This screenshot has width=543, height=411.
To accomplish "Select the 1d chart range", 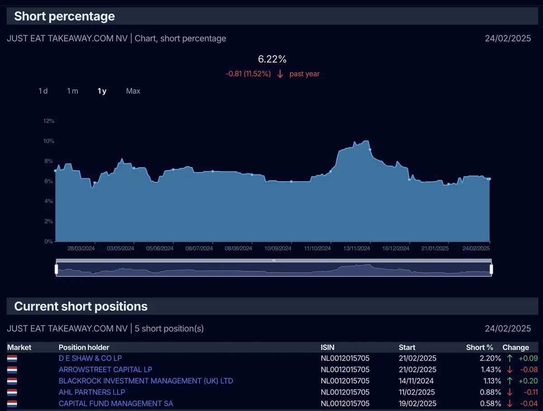I will point(43,91).
